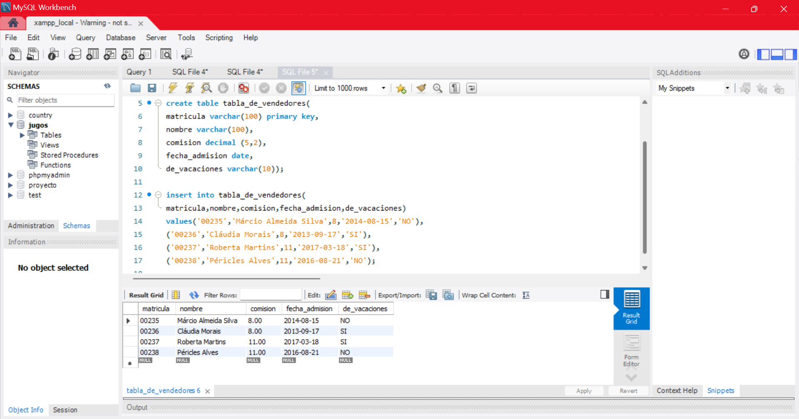
Task: Open find panel magnifier icon
Action: [x=438, y=88]
